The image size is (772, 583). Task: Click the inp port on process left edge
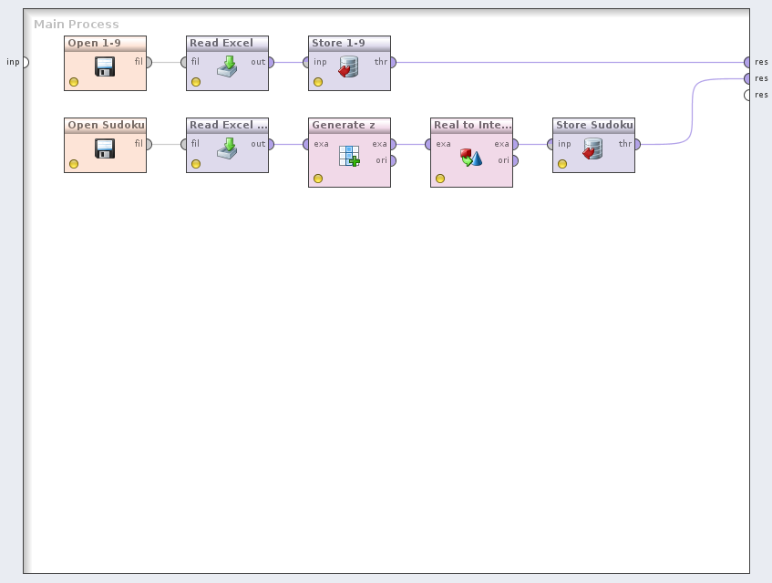24,62
